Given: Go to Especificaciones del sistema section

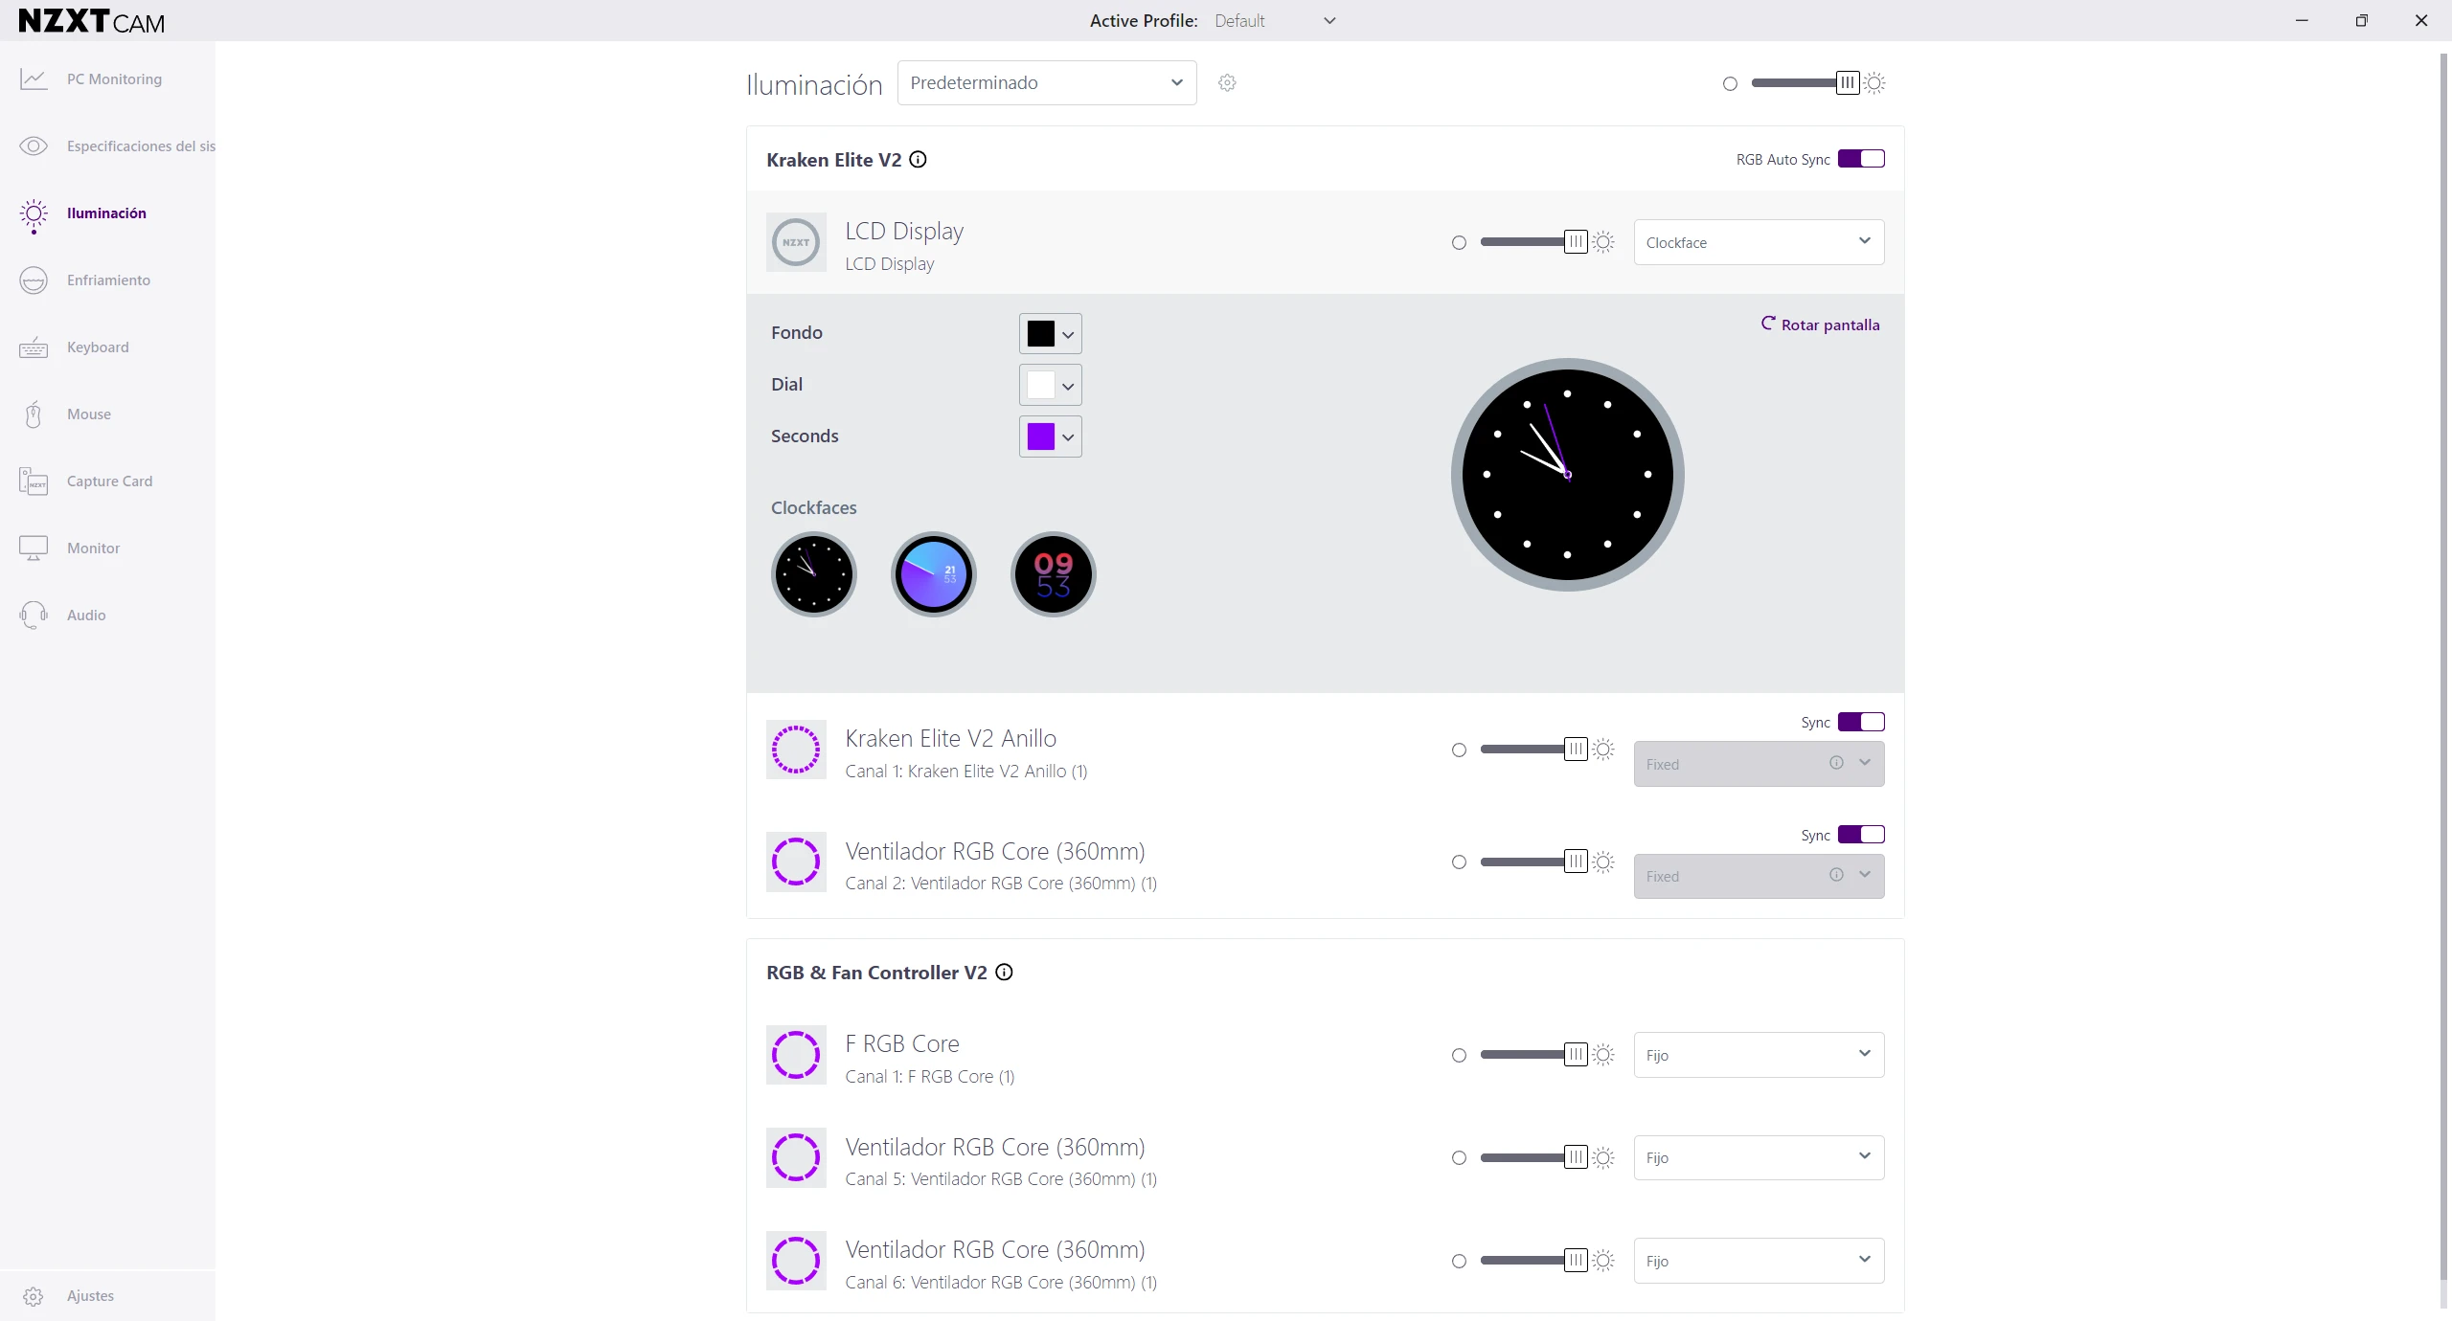Looking at the screenshot, I should click(141, 146).
